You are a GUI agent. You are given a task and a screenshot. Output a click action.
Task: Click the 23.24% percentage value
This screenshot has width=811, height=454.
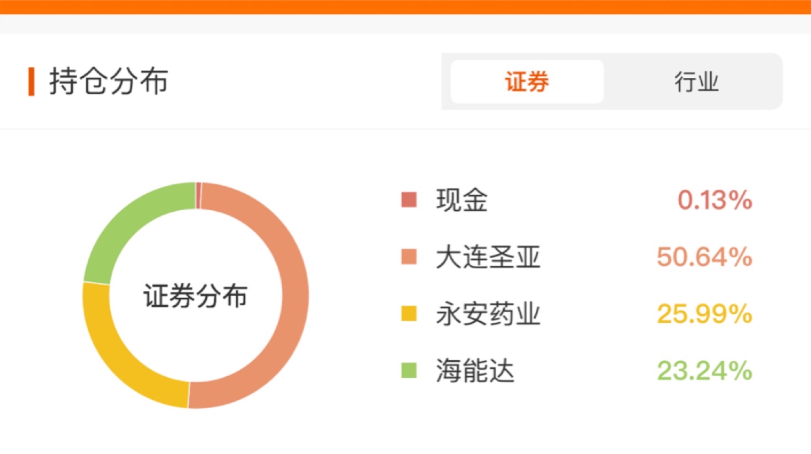(x=704, y=371)
